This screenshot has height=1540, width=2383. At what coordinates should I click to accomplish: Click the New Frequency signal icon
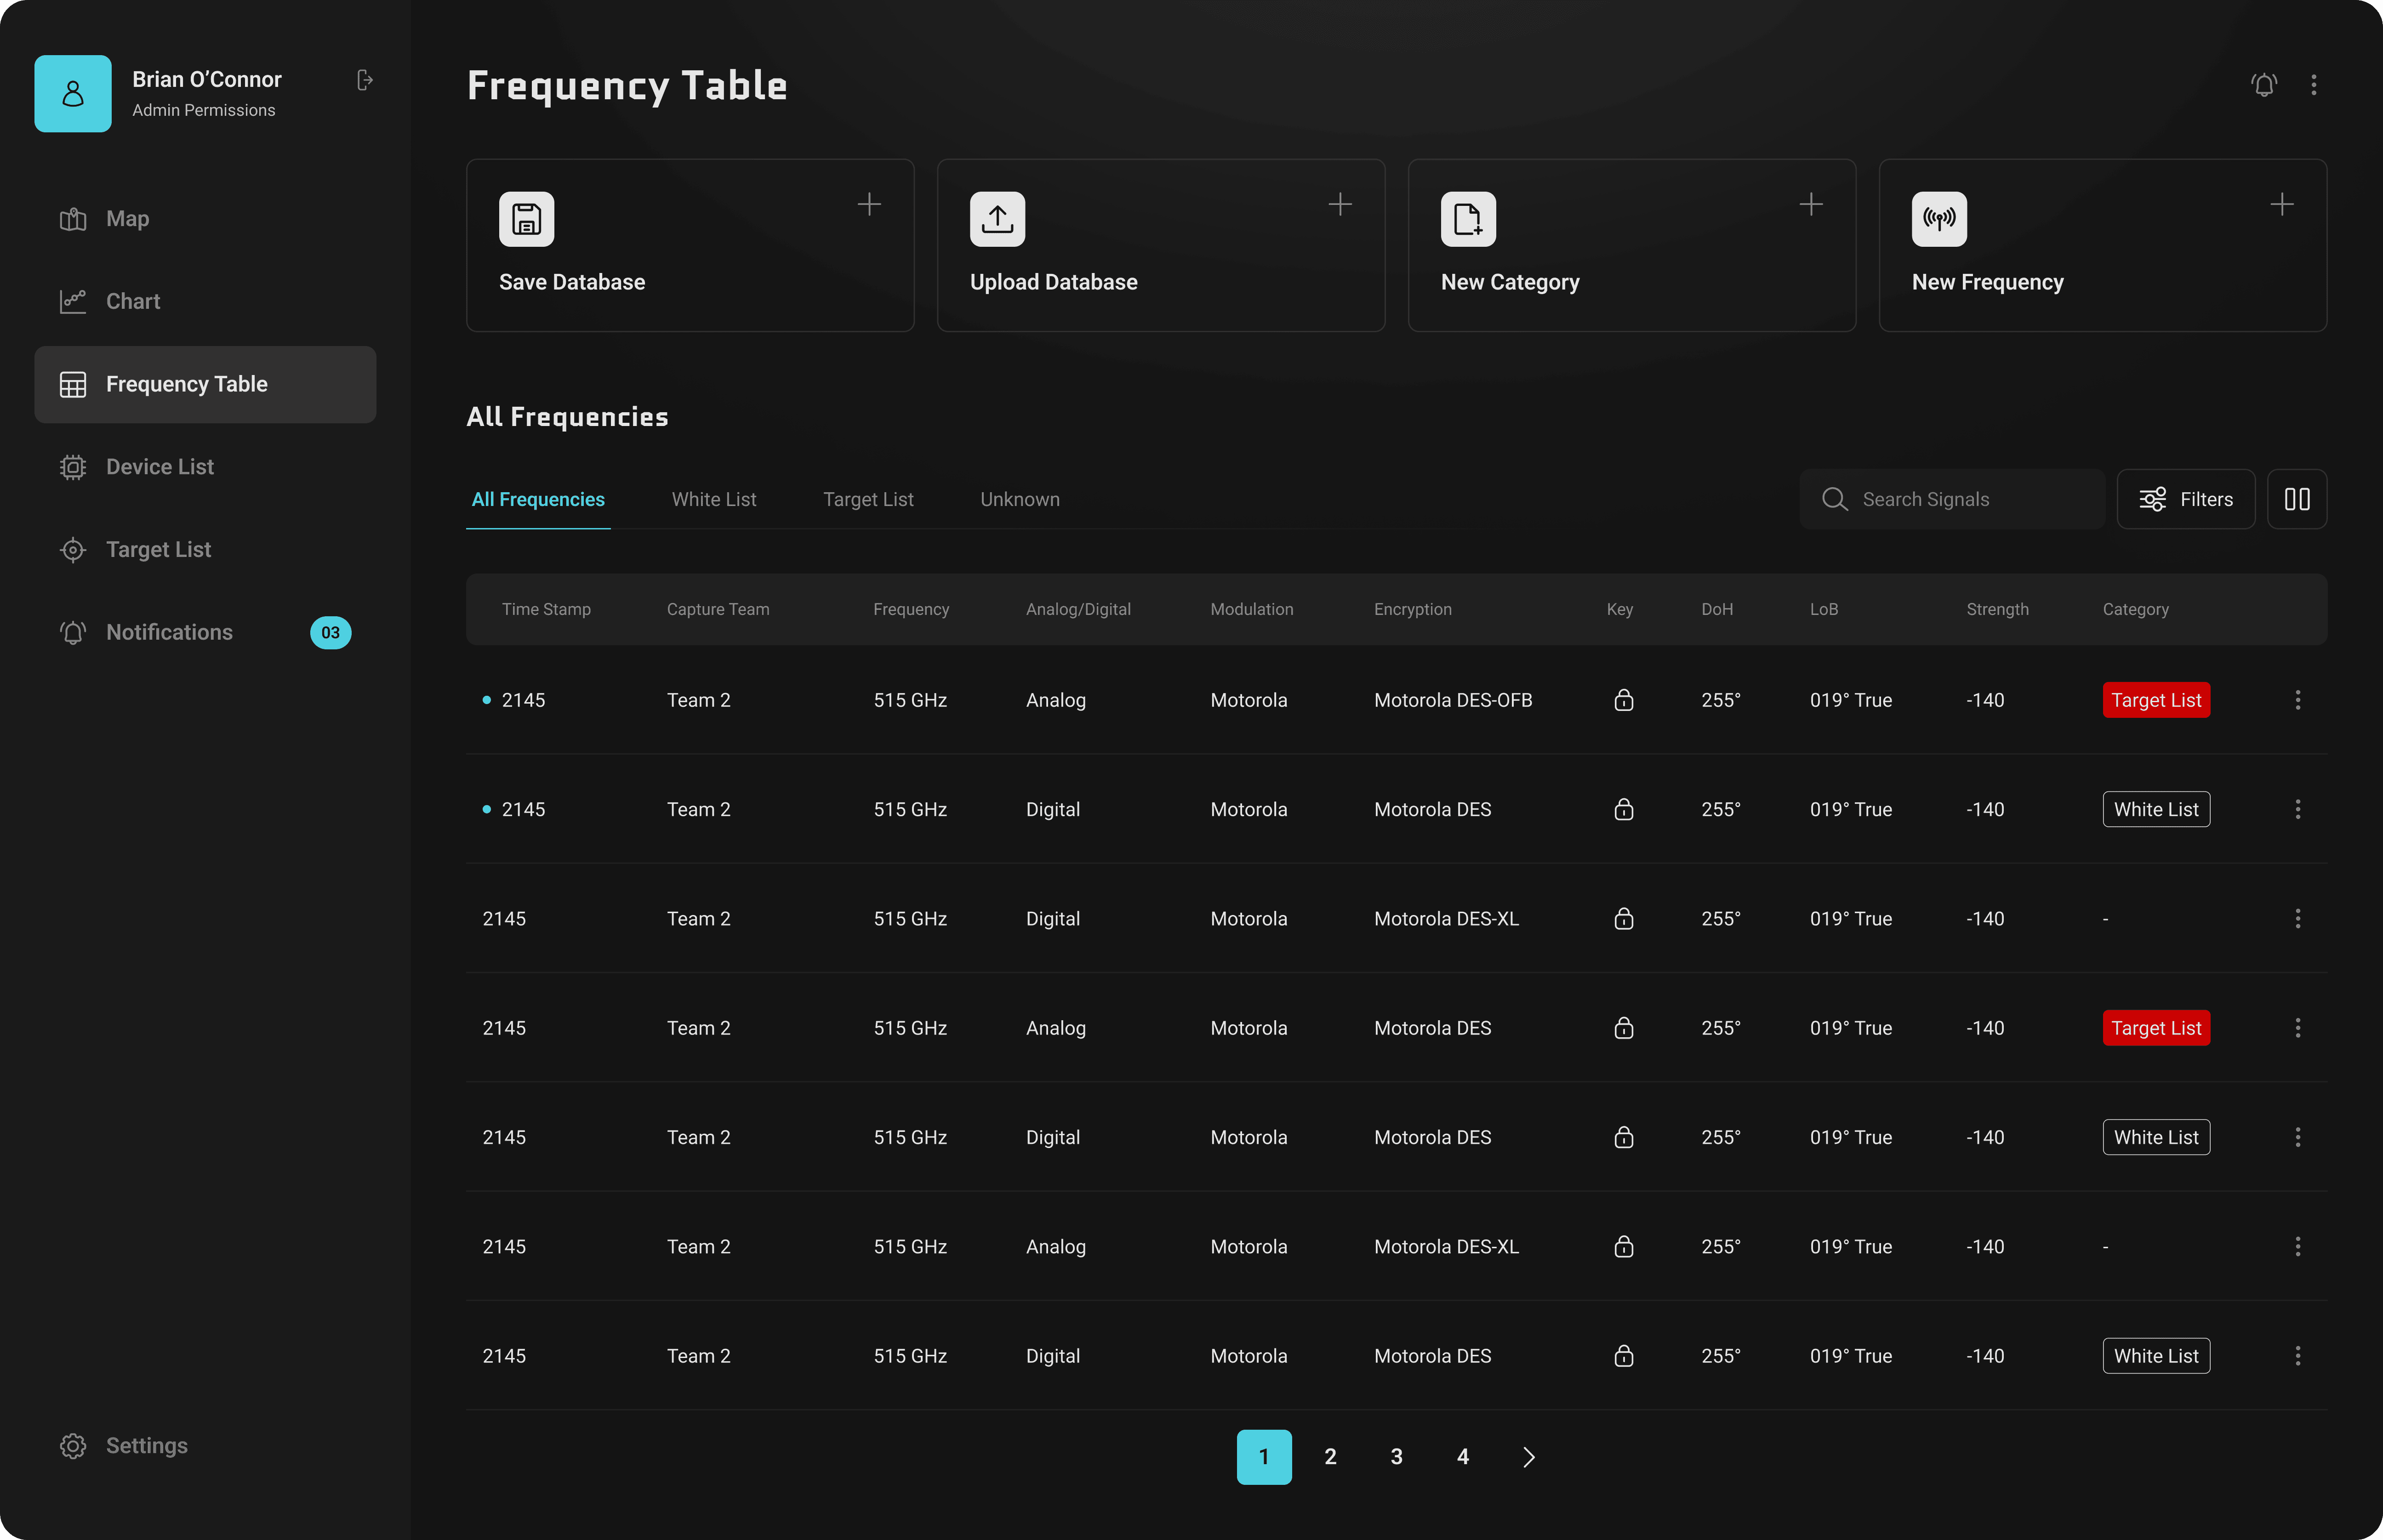tap(1939, 219)
